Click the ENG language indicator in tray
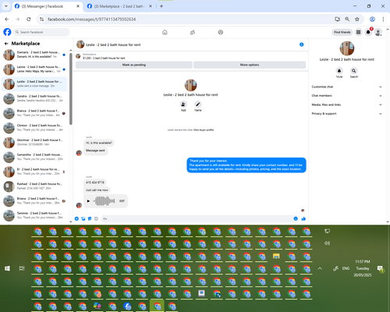Viewport: 390px width, 312px height. [x=346, y=268]
